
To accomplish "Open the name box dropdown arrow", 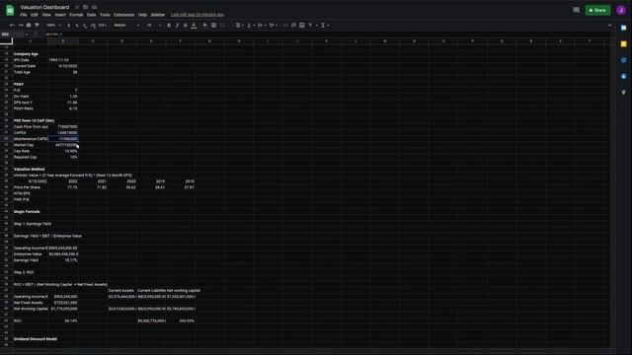I will pos(27,35).
